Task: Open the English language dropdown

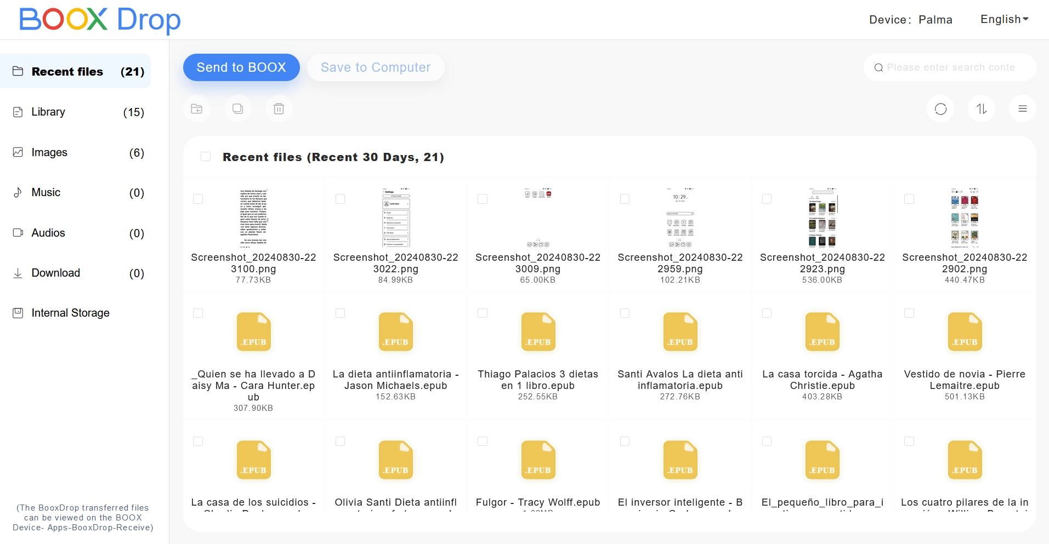Action: (1004, 20)
